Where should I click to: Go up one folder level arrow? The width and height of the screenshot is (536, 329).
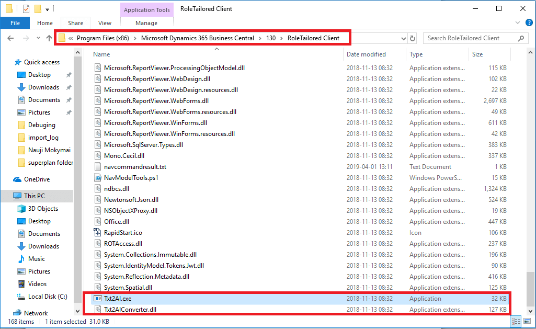49,38
